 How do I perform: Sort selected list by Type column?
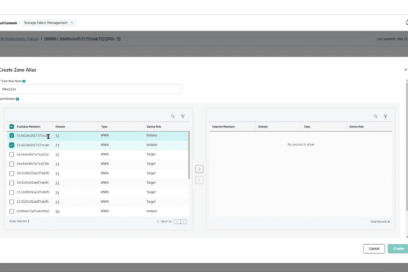(x=307, y=127)
